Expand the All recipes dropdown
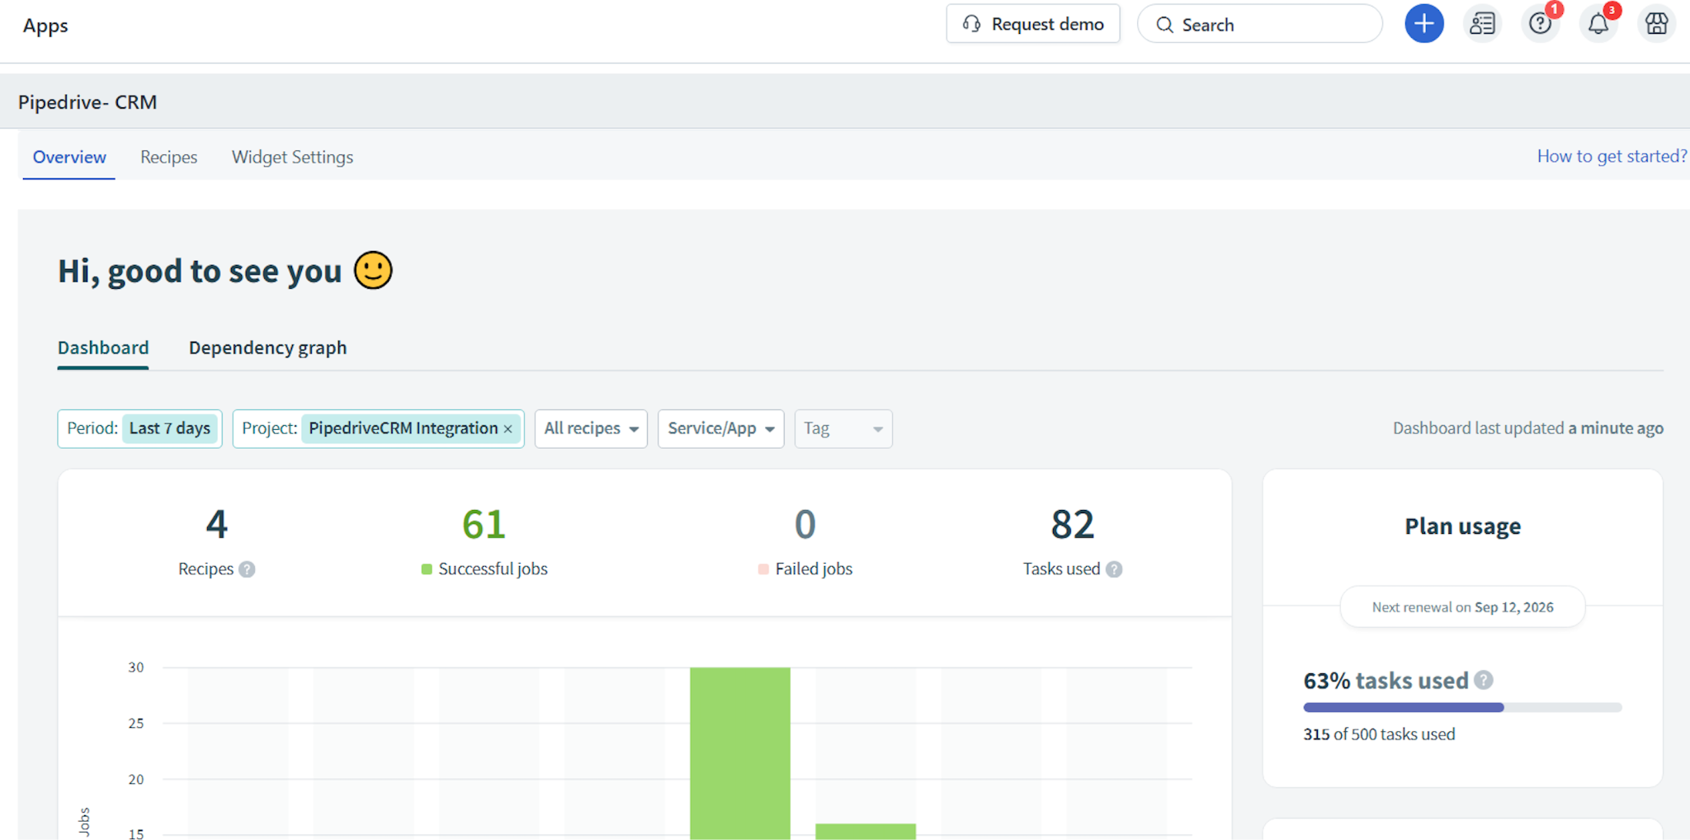The image size is (1690, 840). [x=591, y=429]
